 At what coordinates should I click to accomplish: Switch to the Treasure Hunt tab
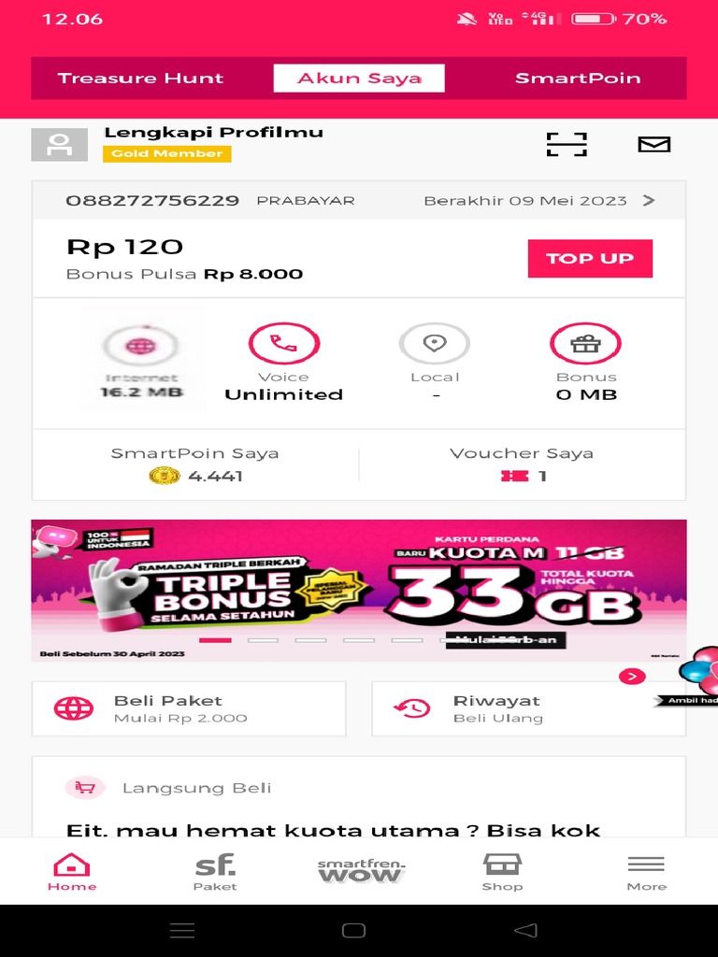[140, 79]
